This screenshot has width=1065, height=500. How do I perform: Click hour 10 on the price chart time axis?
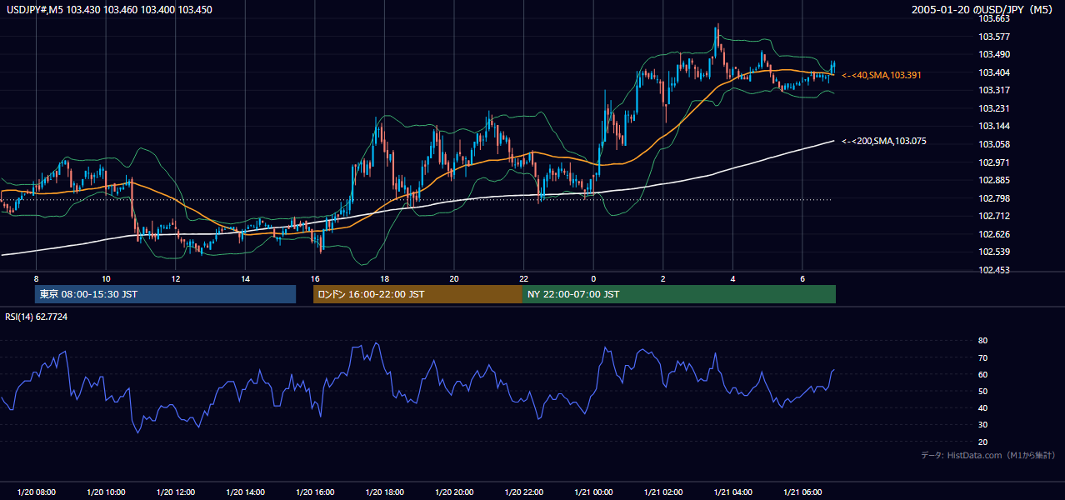pos(106,278)
